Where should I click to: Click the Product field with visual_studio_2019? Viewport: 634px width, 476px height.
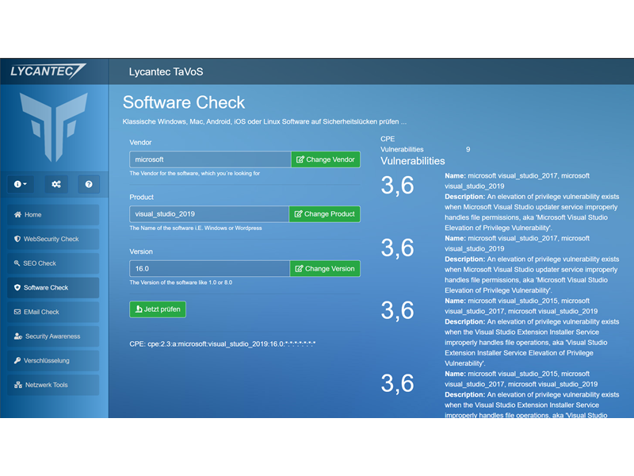[209, 214]
